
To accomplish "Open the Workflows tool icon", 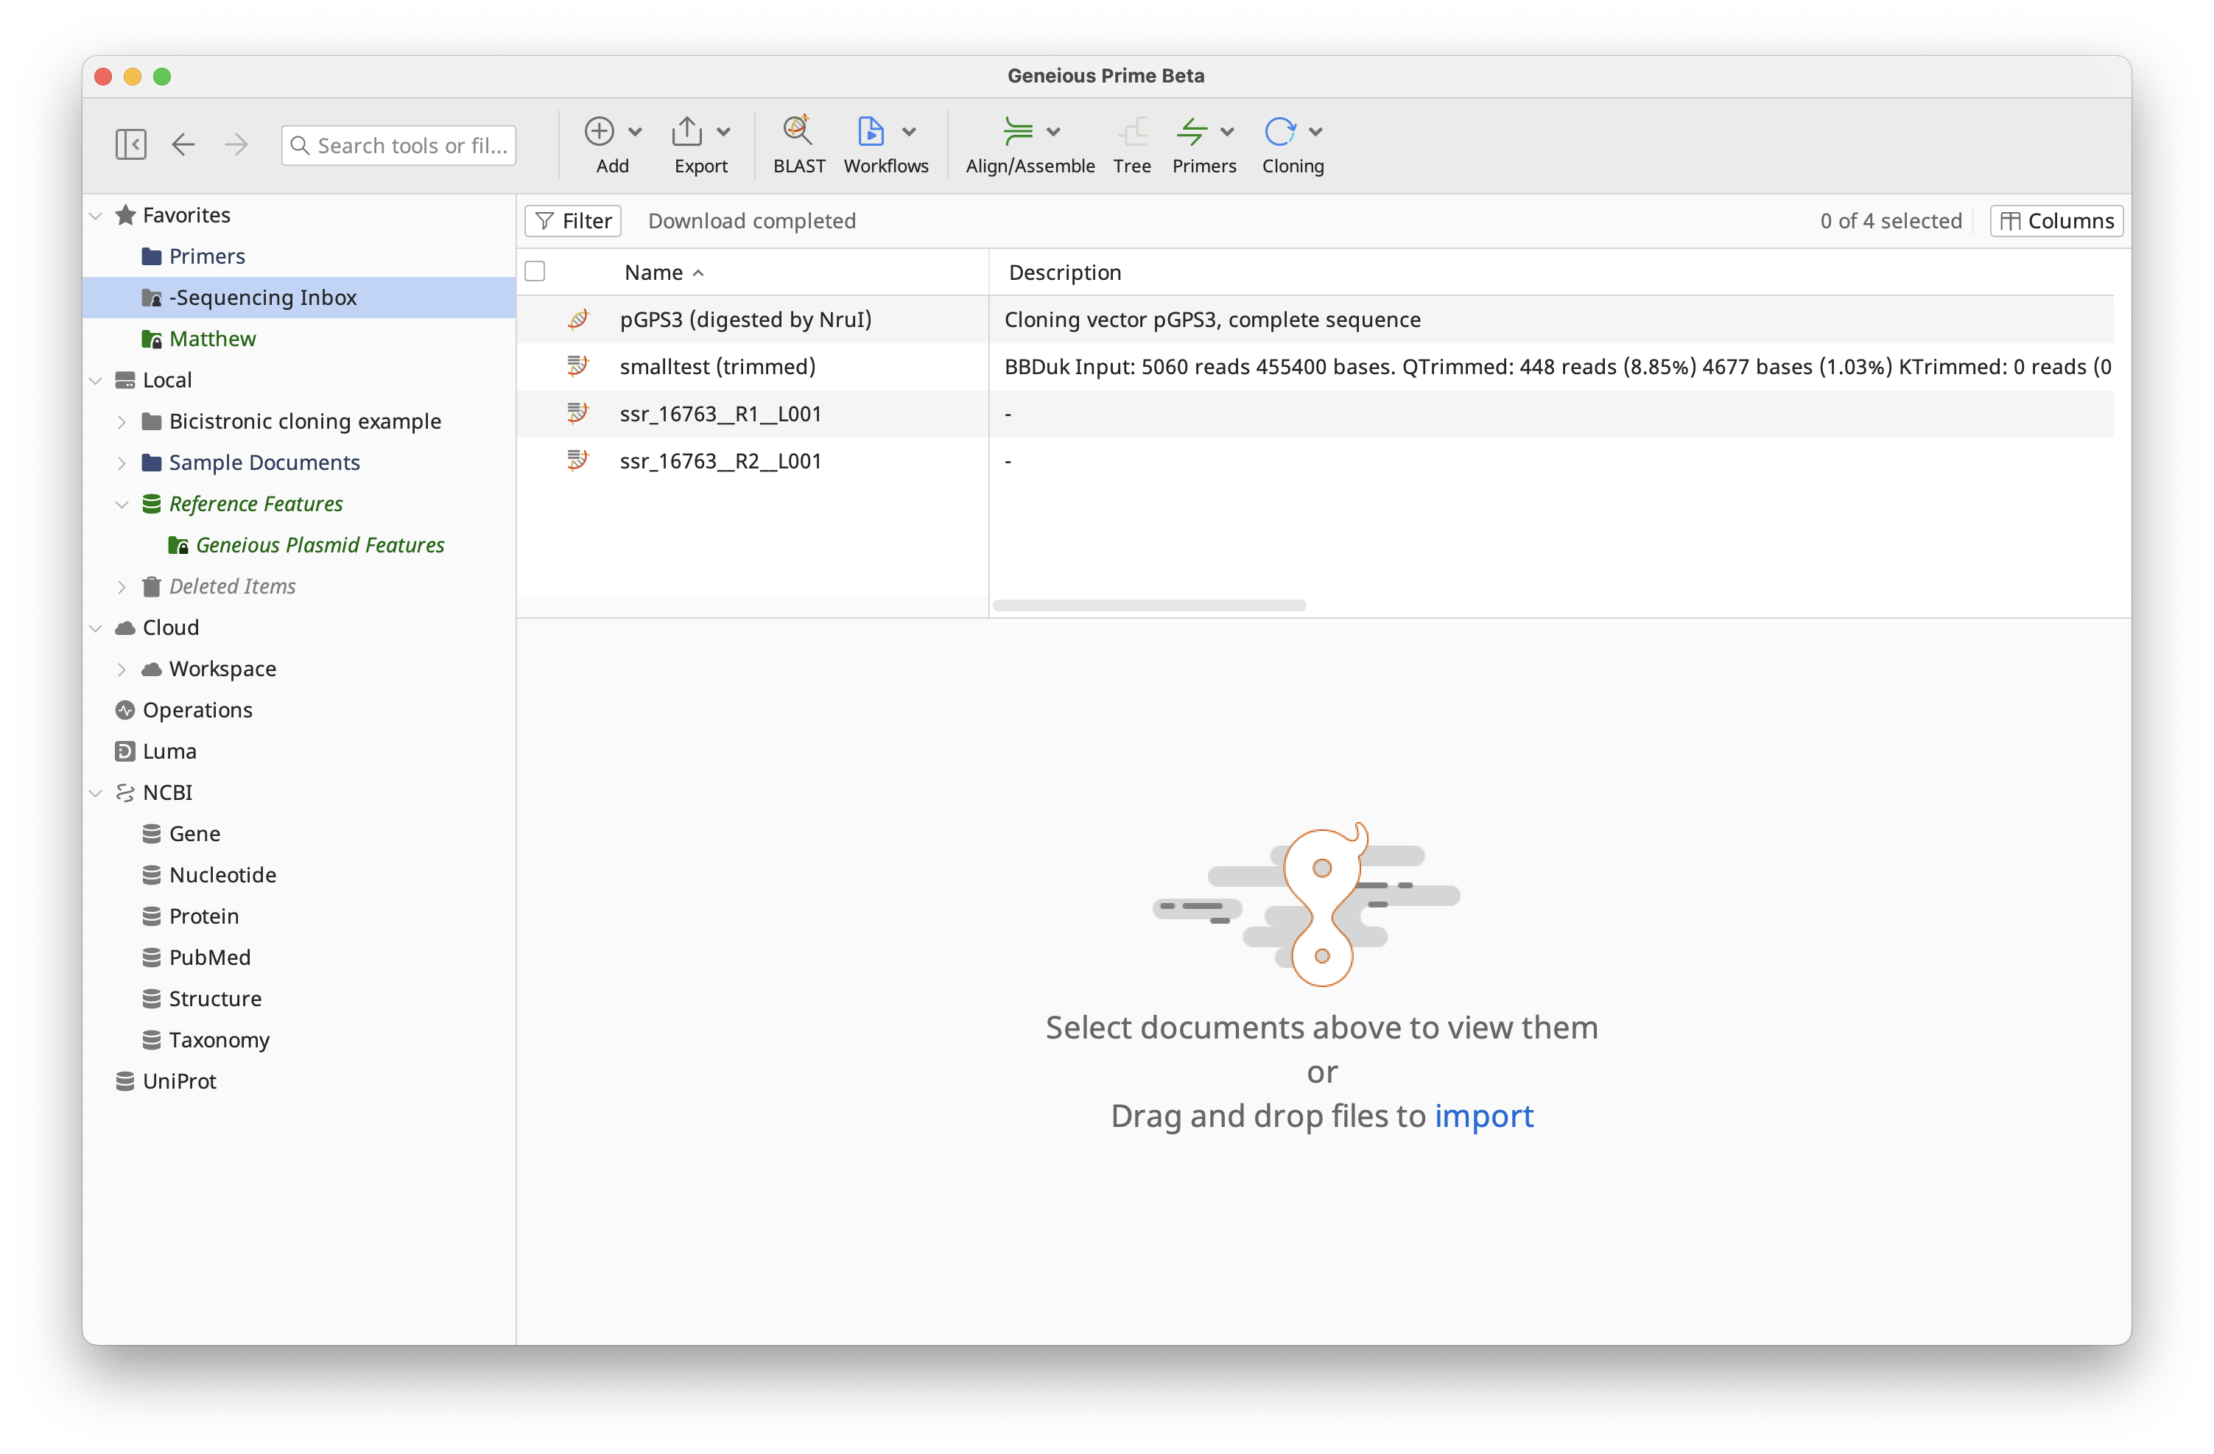I will pos(871,131).
